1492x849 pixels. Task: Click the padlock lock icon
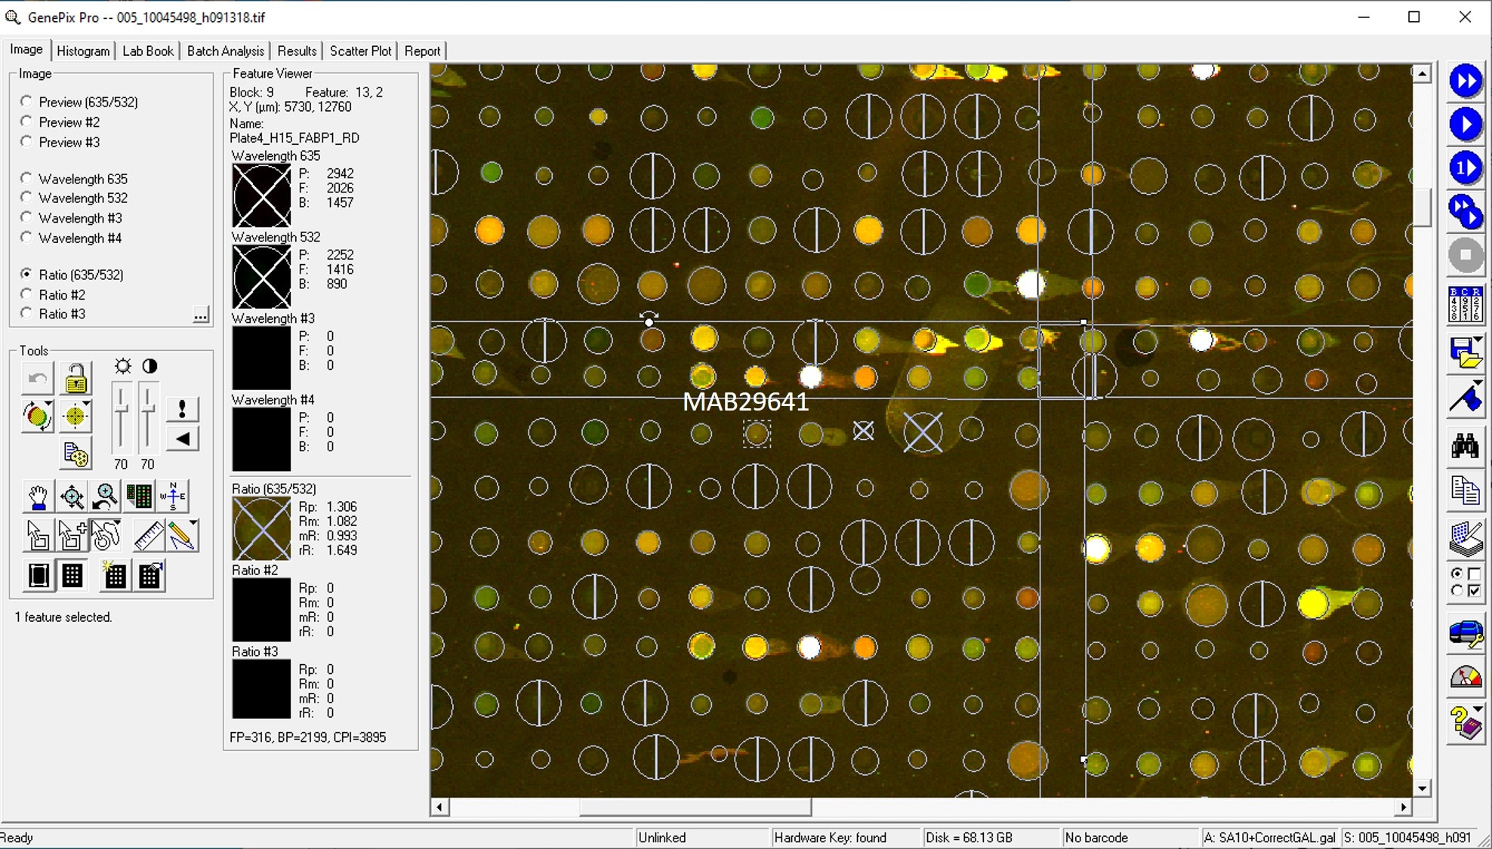[76, 379]
